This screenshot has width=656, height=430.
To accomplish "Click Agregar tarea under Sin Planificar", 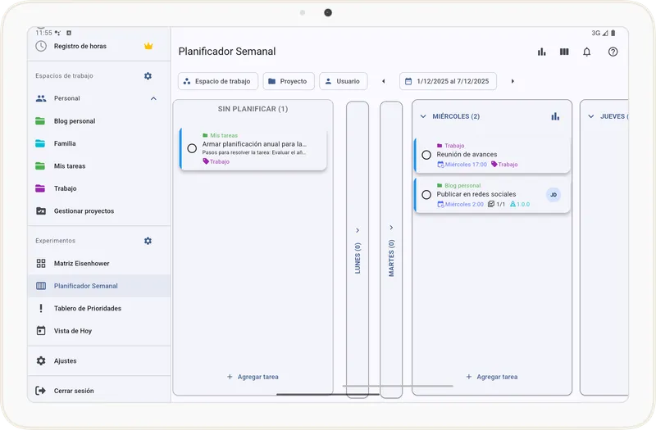I will pyautogui.click(x=253, y=377).
